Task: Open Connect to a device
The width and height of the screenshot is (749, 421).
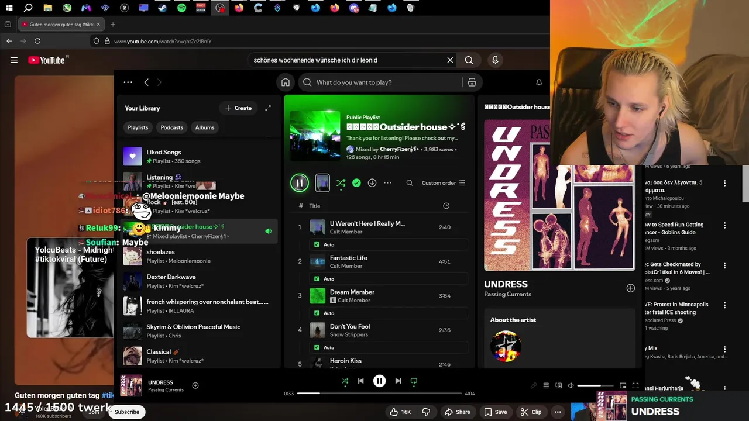Action: tap(558, 386)
